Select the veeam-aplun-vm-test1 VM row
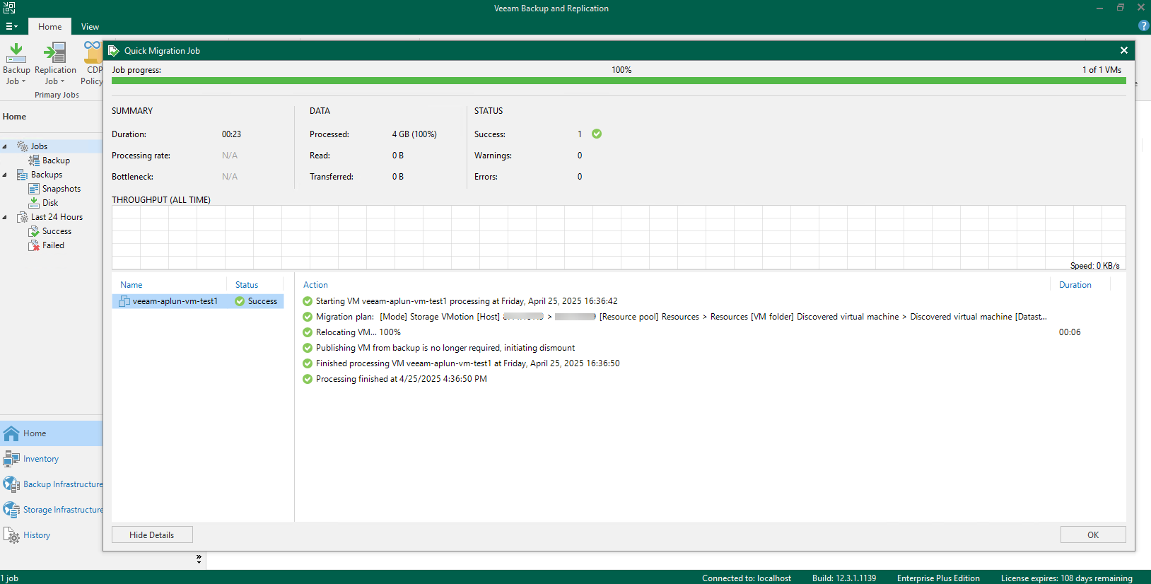The height and width of the screenshot is (584, 1151). pos(198,301)
